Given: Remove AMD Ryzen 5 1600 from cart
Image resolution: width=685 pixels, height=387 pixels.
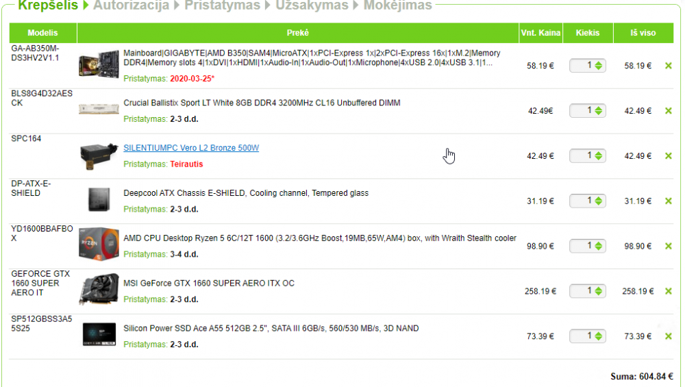Looking at the screenshot, I should tap(668, 247).
